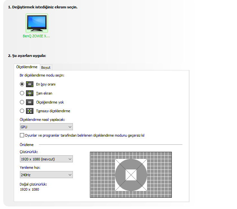This screenshot has width=237, height=209.
Task: Click the Tam ekran scaling icon
Action: pos(30,93)
